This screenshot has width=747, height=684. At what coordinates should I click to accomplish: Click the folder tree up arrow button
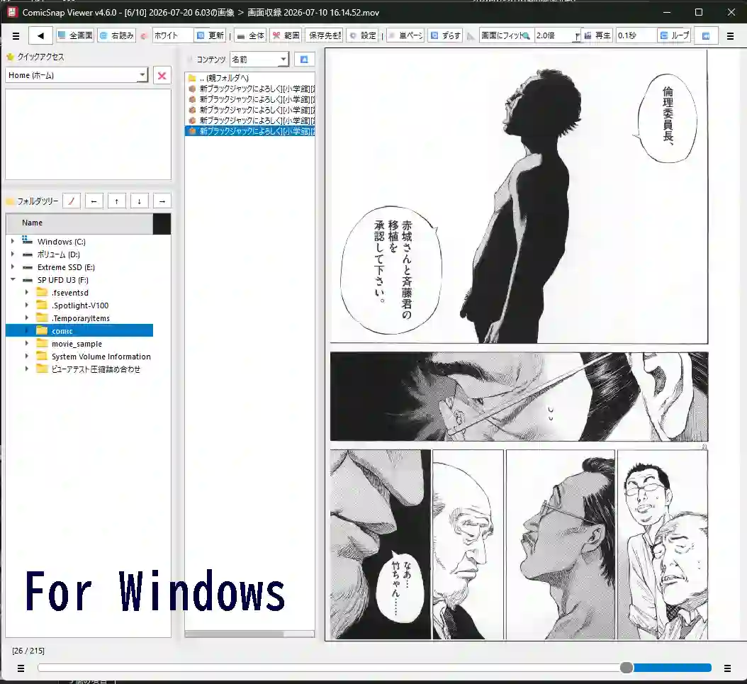pyautogui.click(x=117, y=201)
